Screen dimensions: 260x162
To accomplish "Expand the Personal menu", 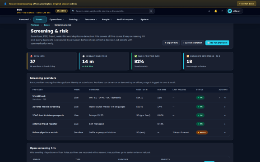I will (25, 19).
